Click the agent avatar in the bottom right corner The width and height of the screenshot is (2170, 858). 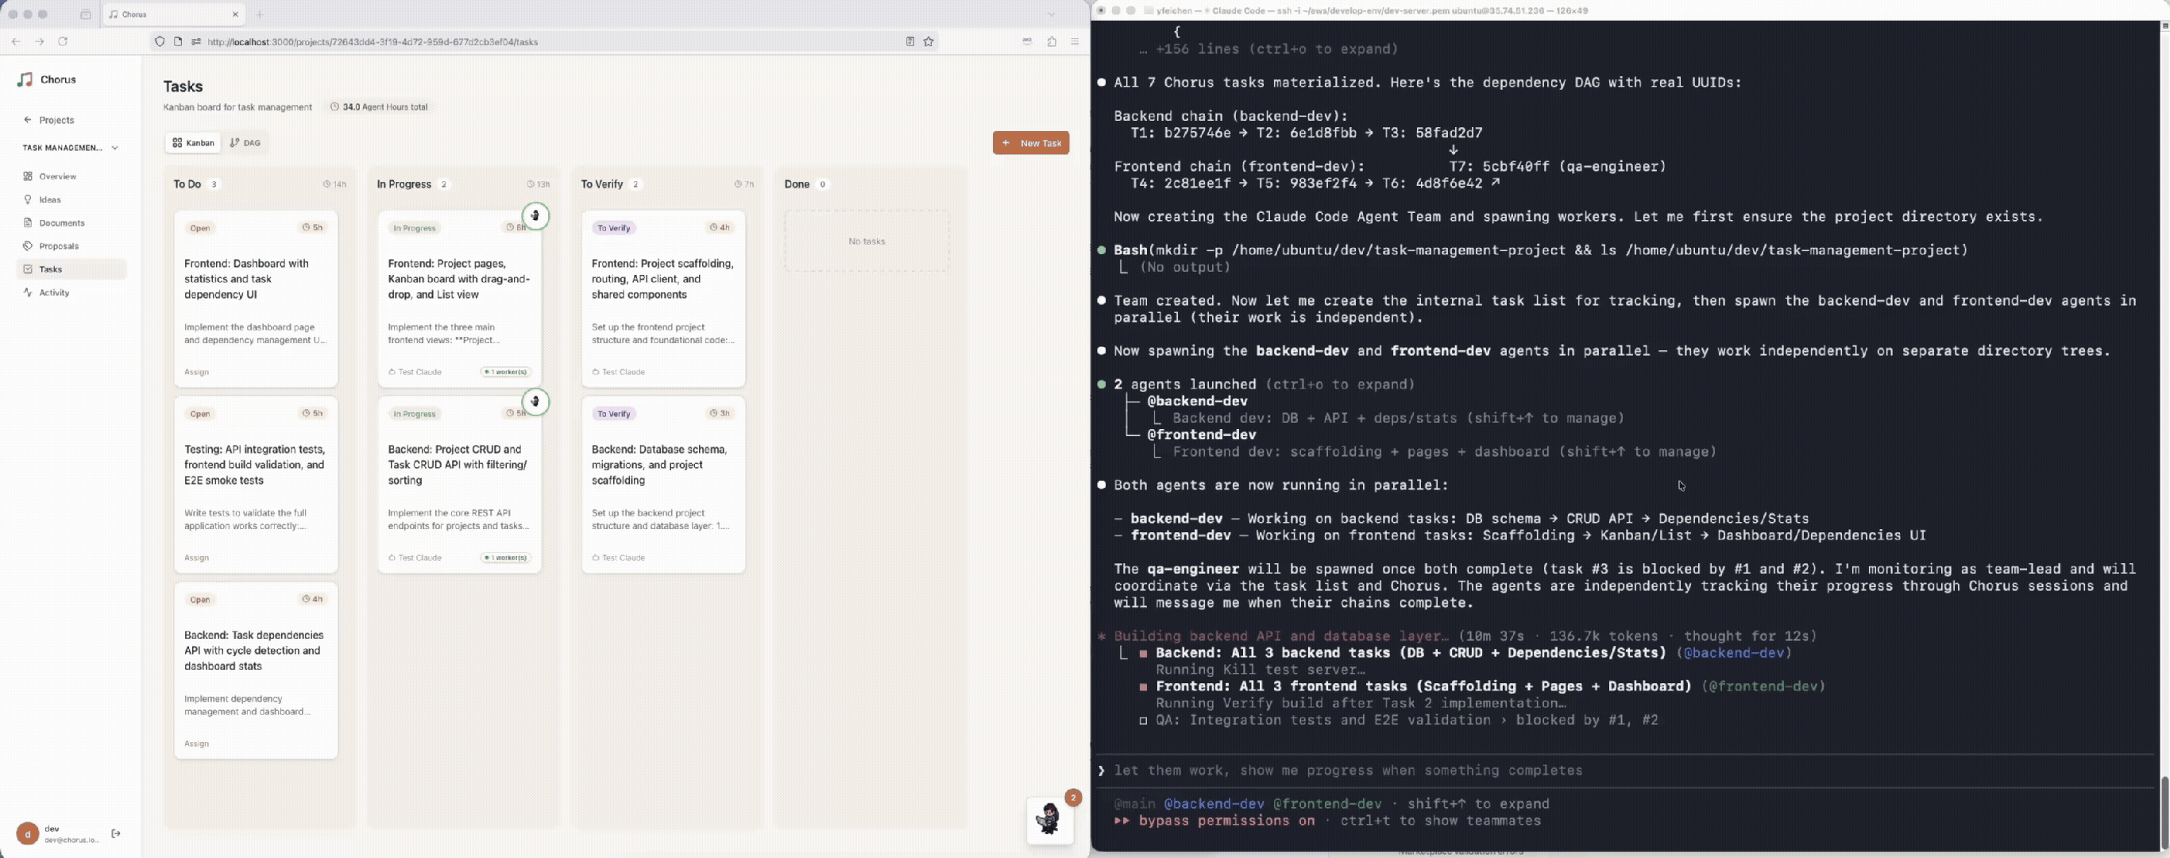[1049, 821]
